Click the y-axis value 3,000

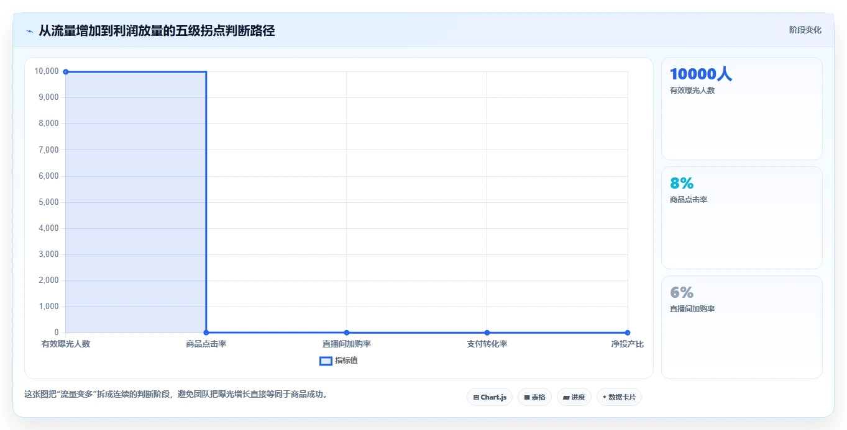click(48, 254)
